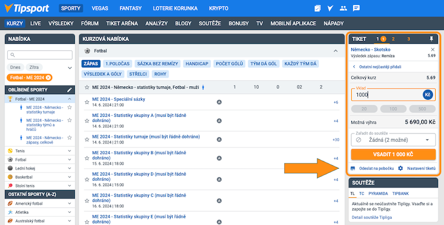Image resolution: width=444 pixels, height=225 pixels.
Task: Switch to the PYRAMIDA competition tab
Action: point(378,193)
